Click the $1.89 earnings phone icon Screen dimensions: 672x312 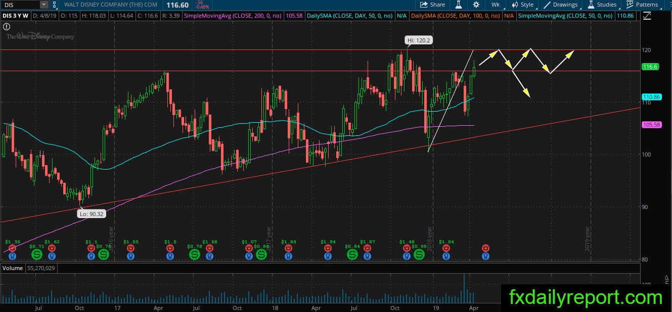288,248
